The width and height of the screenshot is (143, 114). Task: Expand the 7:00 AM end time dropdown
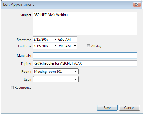coord(75,46)
